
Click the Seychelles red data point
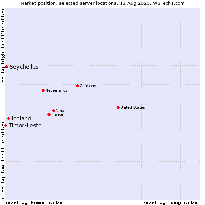point(7,67)
